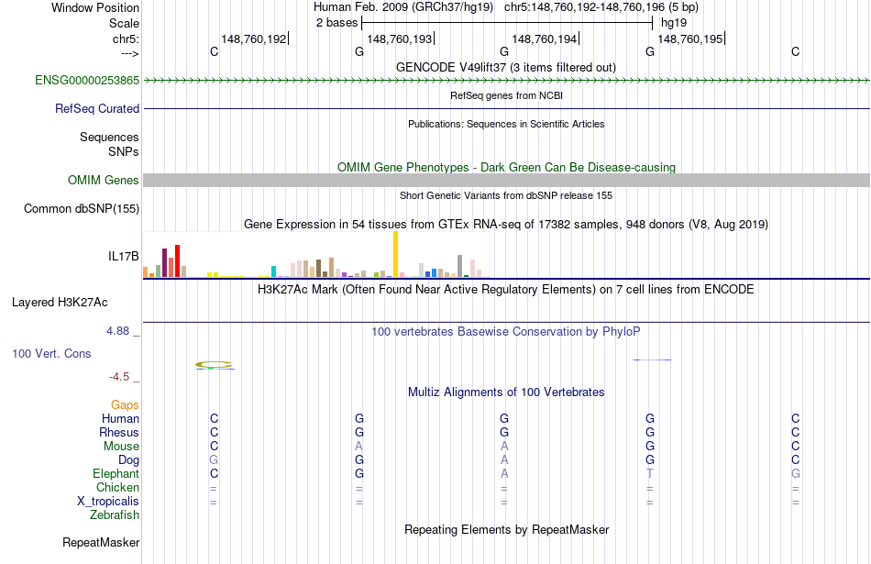Click the Elephant species label

[116, 473]
